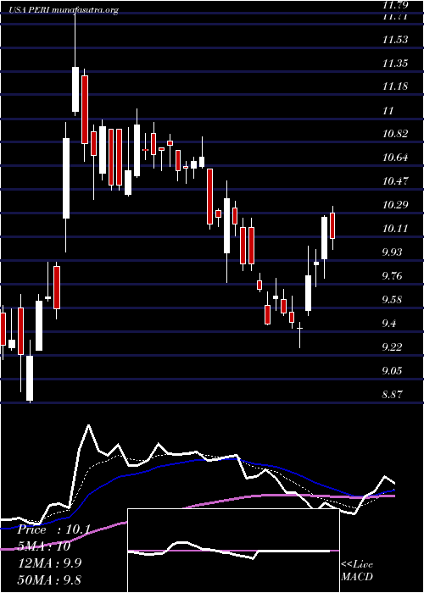This screenshot has height=593, width=424.
Task: Click the '12MA : 9.9' readout
Action: (x=49, y=563)
